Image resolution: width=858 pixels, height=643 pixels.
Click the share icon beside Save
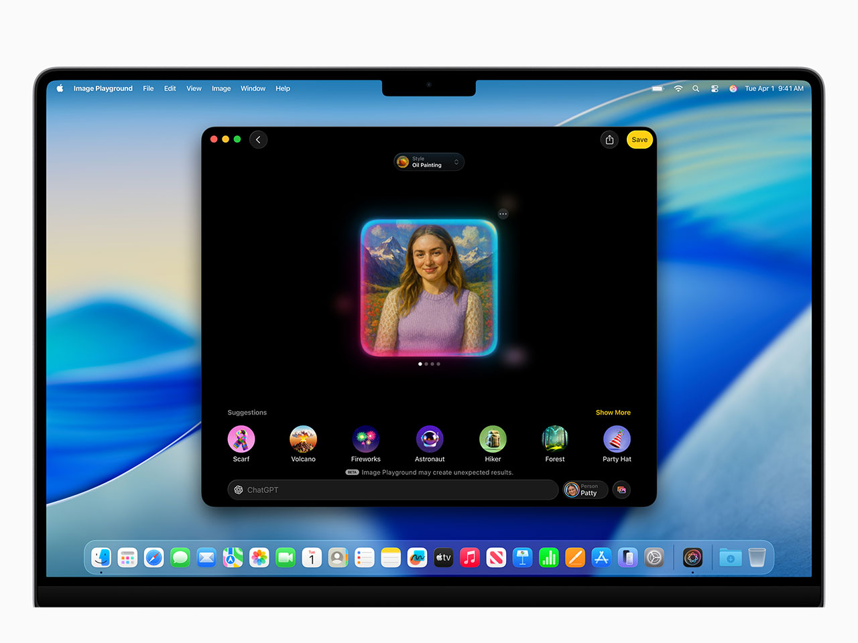pos(609,140)
